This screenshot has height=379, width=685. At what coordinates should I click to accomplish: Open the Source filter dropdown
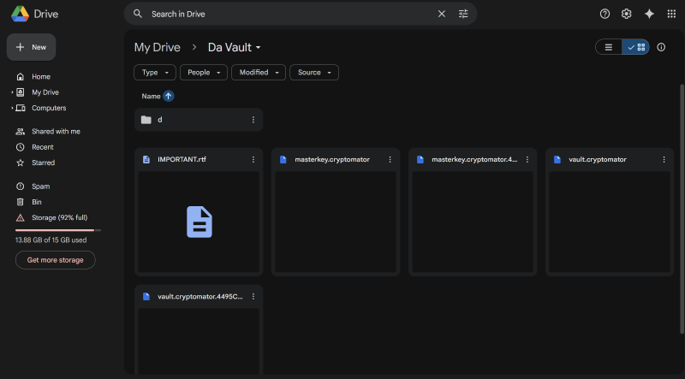pyautogui.click(x=314, y=73)
